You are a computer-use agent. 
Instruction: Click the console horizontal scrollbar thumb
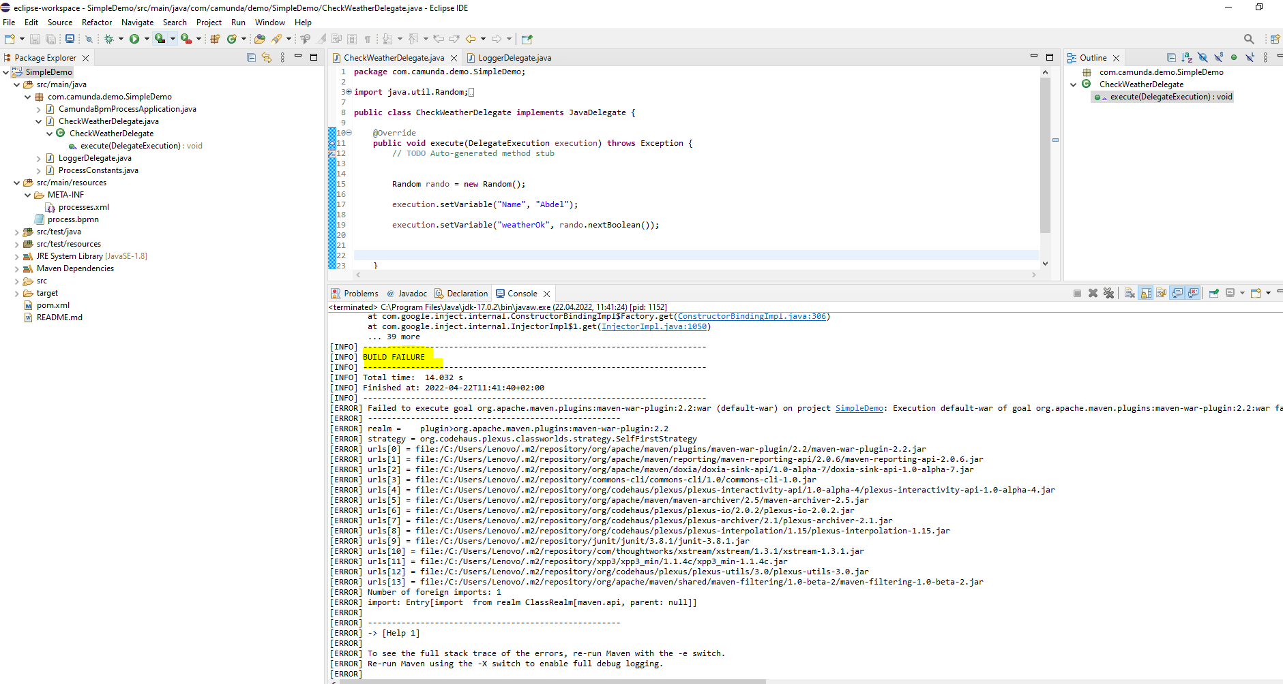click(552, 681)
